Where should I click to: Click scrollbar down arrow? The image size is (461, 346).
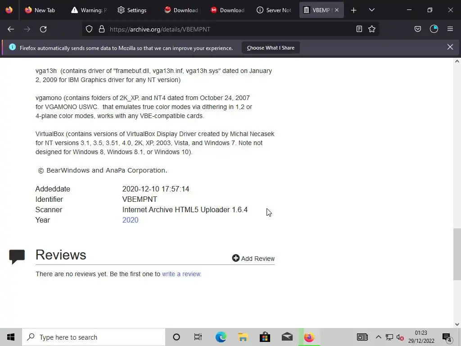(x=457, y=324)
